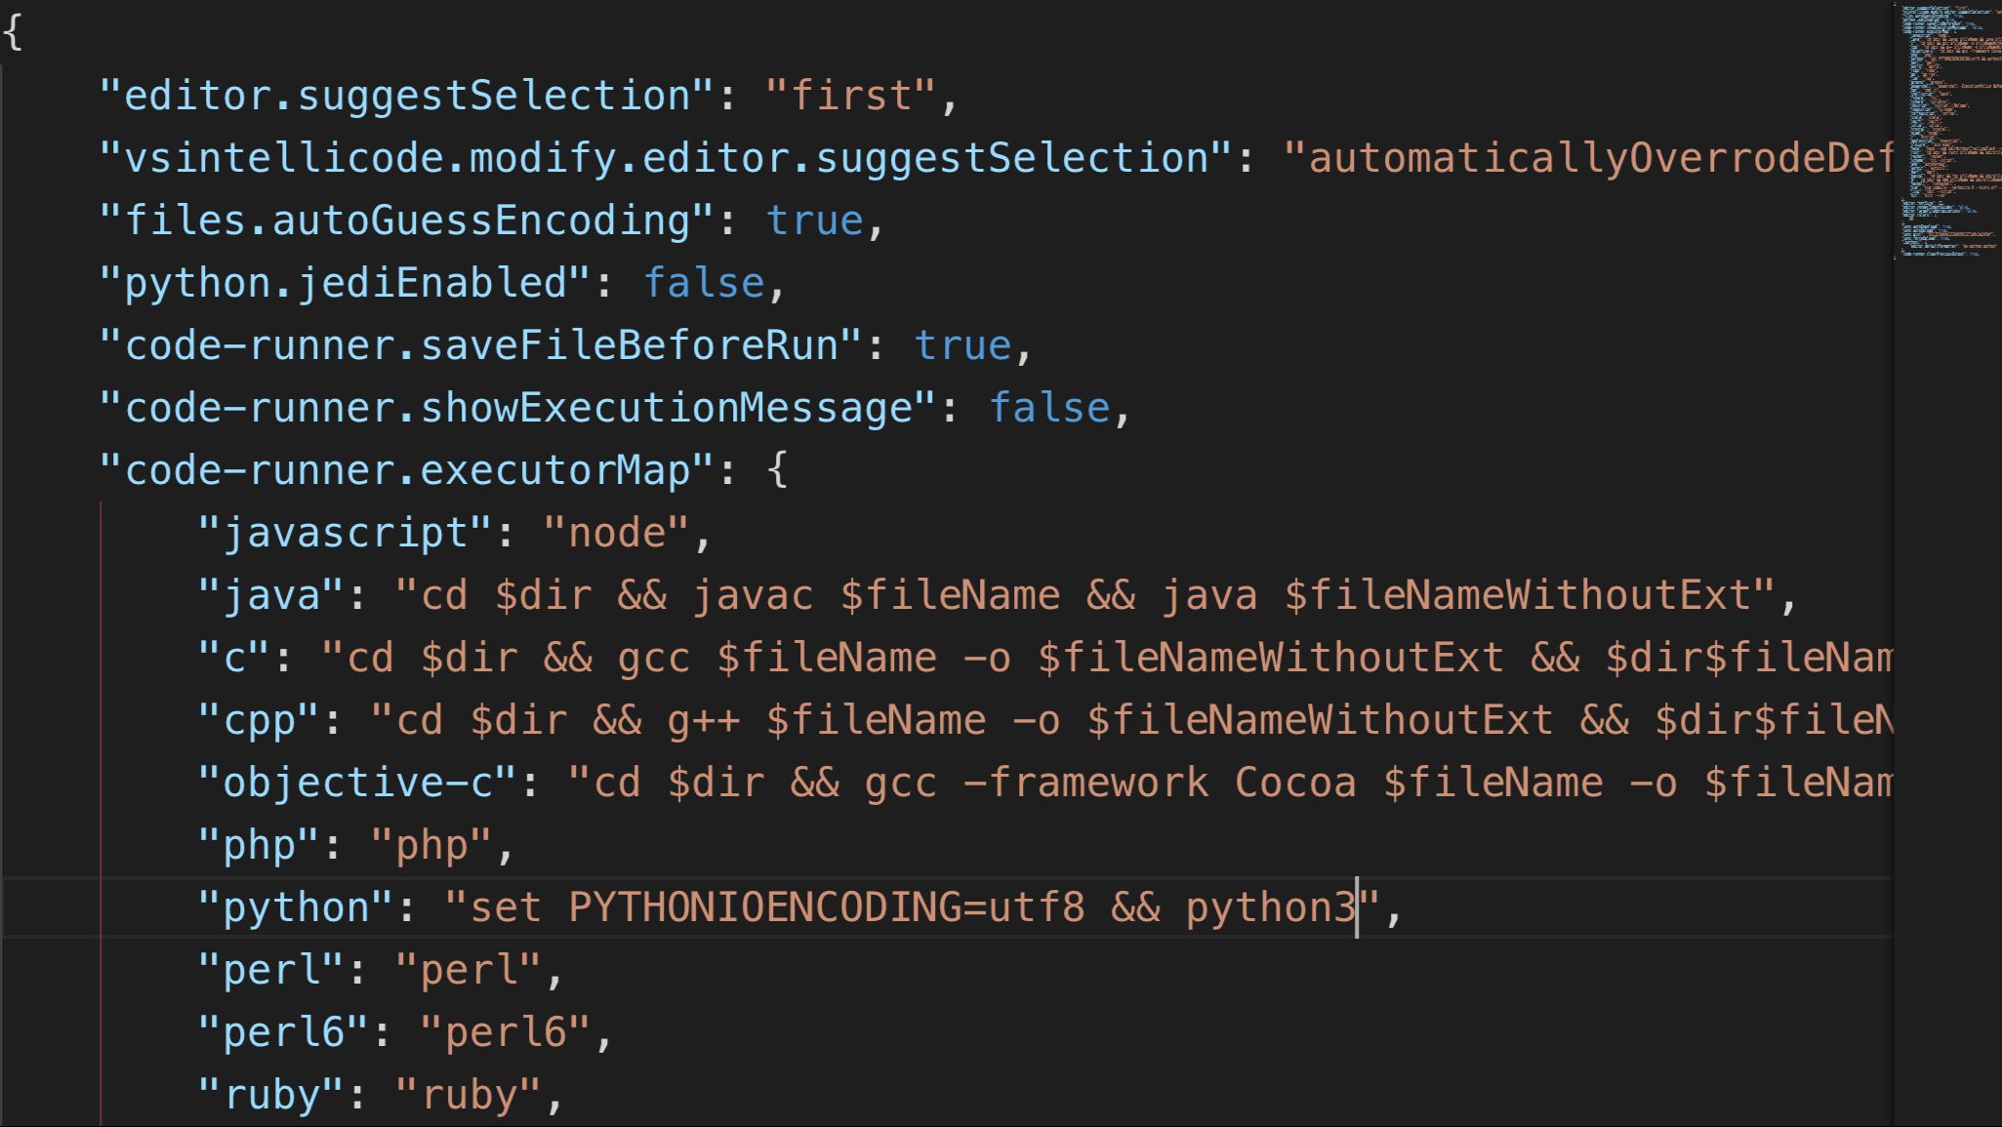Click the top-level opening brace
2002x1127 pixels.
coord(10,32)
